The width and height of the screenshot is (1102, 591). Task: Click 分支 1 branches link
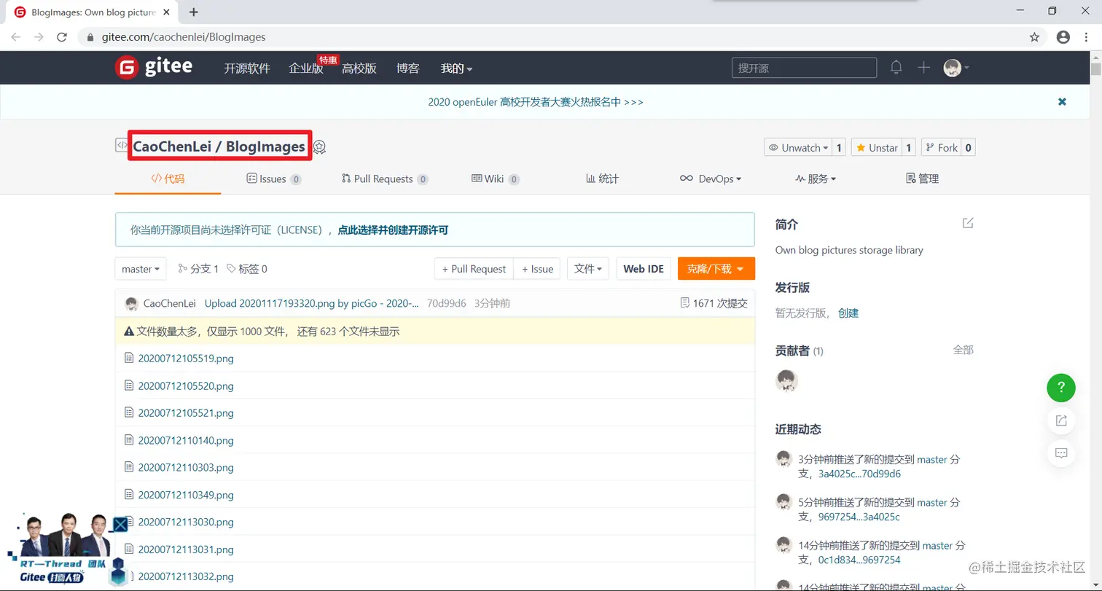(198, 269)
